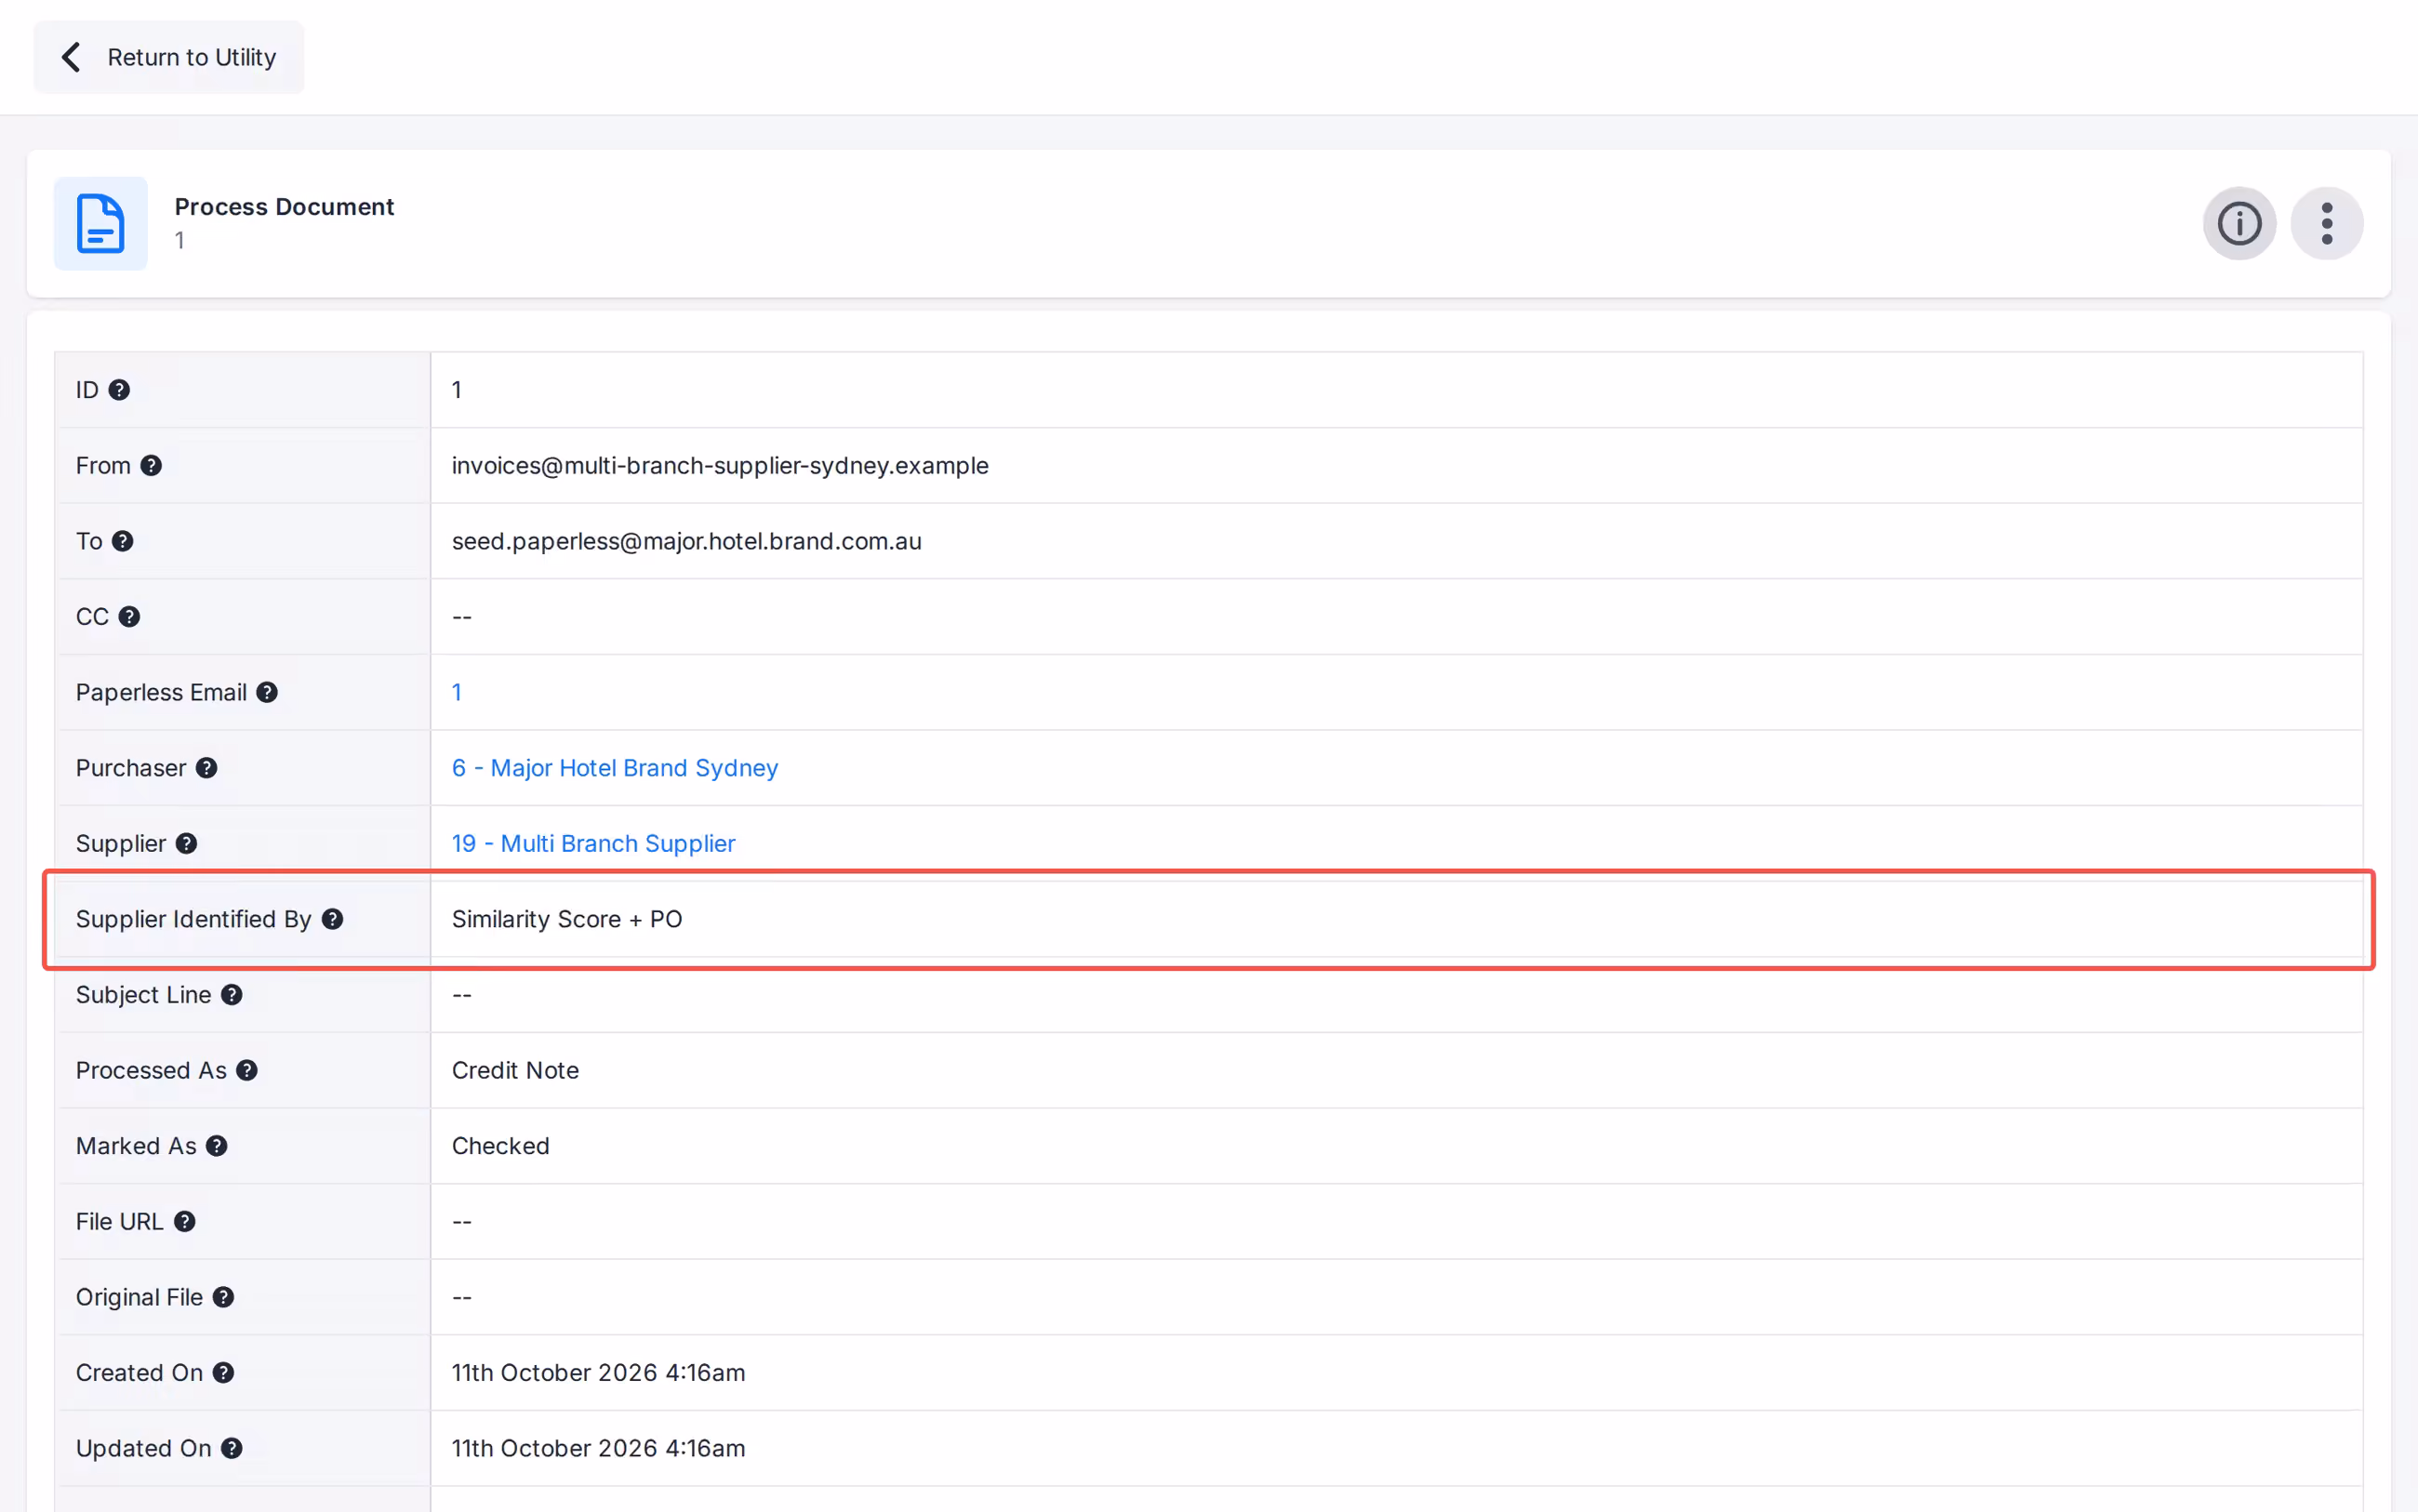Open Paperless Email link 1

pos(456,693)
